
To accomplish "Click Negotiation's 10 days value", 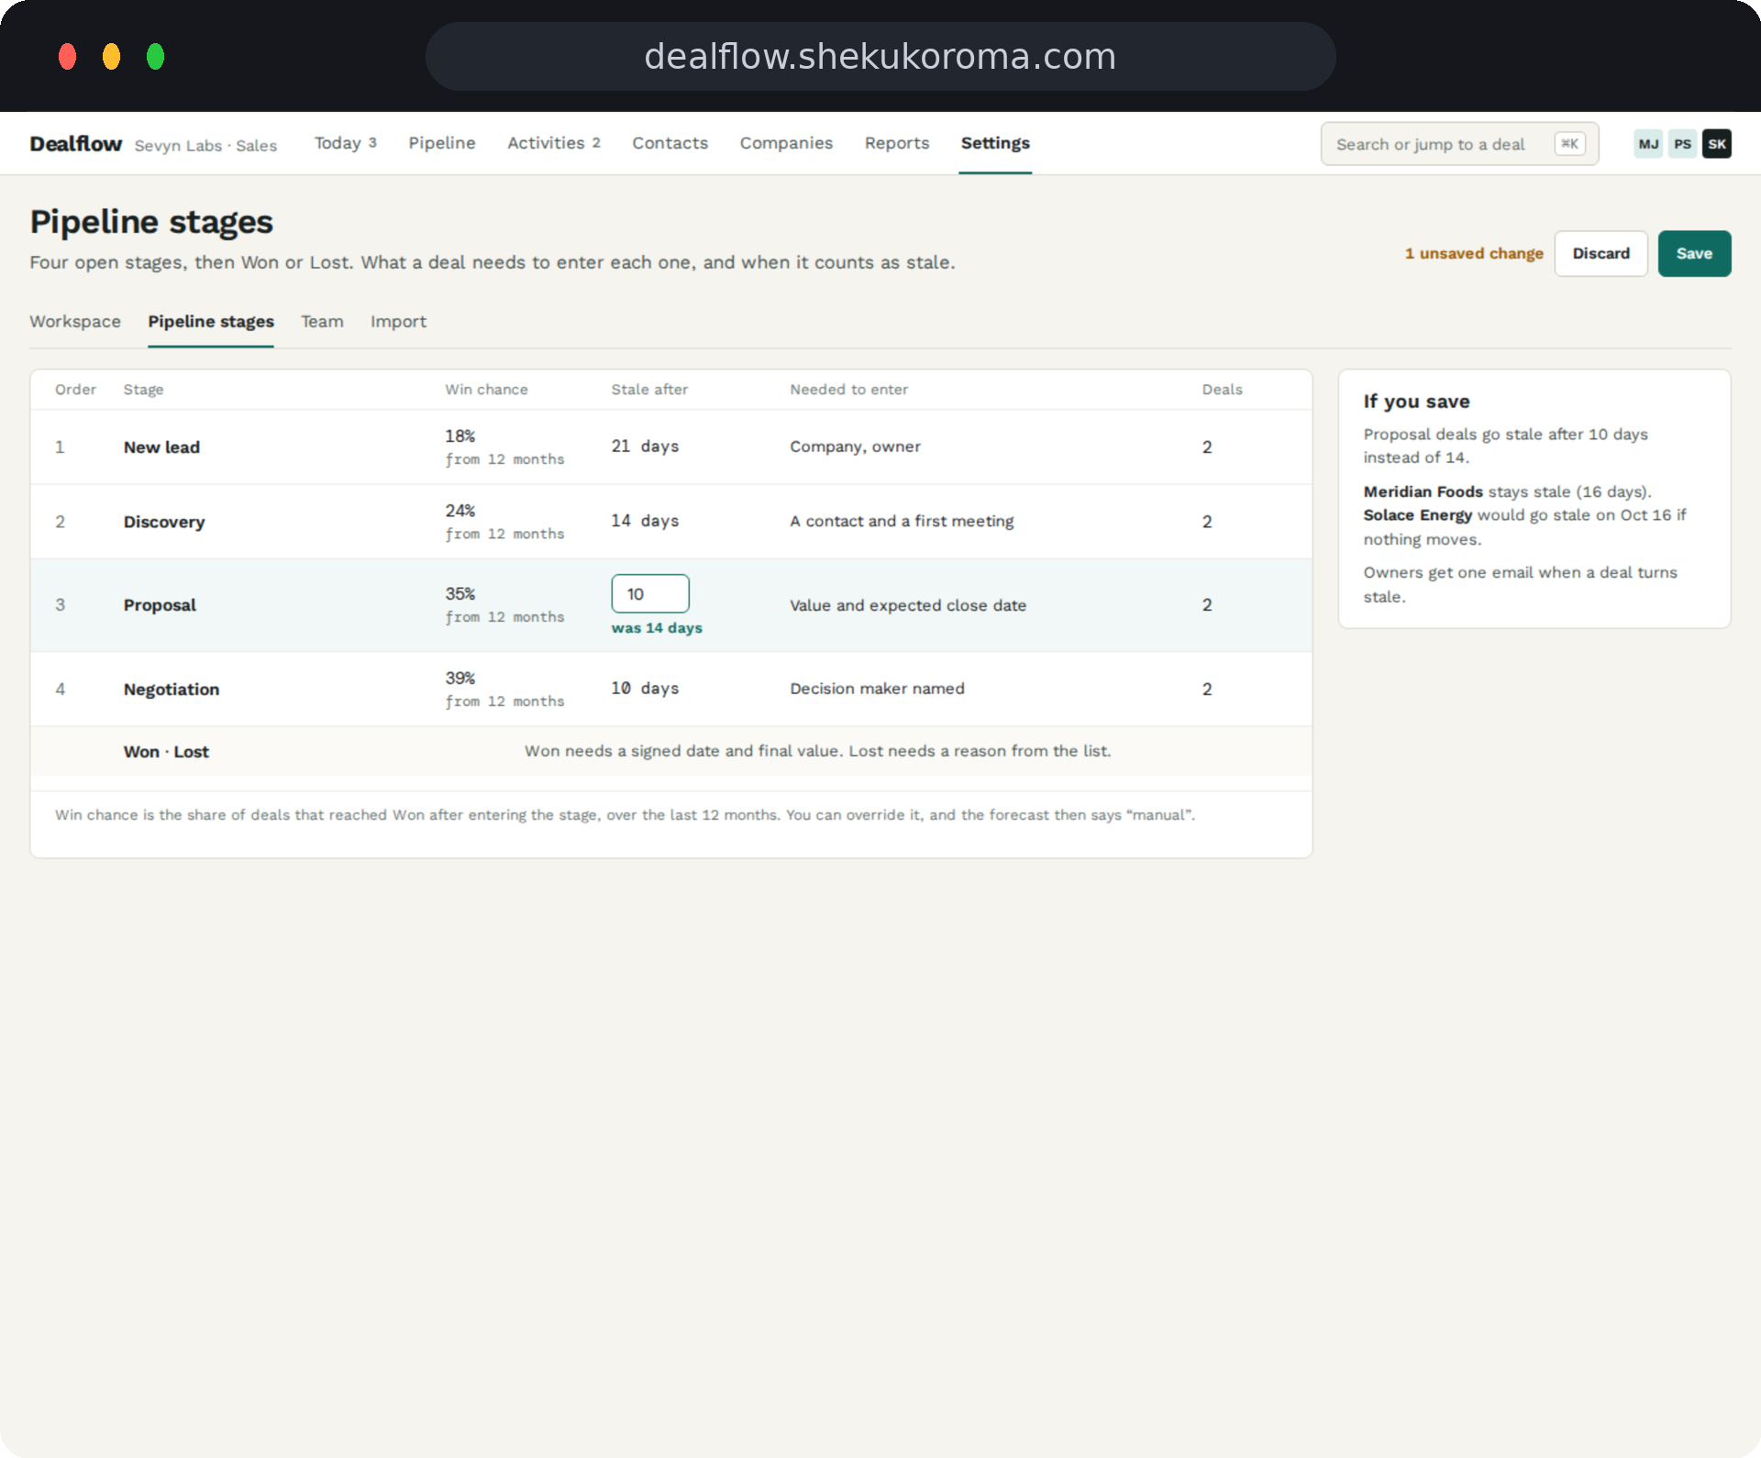I will tap(645, 689).
